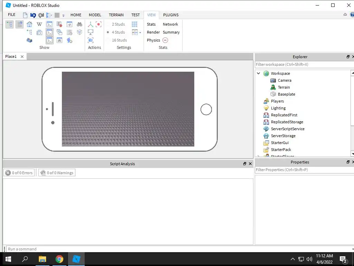Open Performance graph window icon
The height and width of the screenshot is (266, 354).
(69, 24)
